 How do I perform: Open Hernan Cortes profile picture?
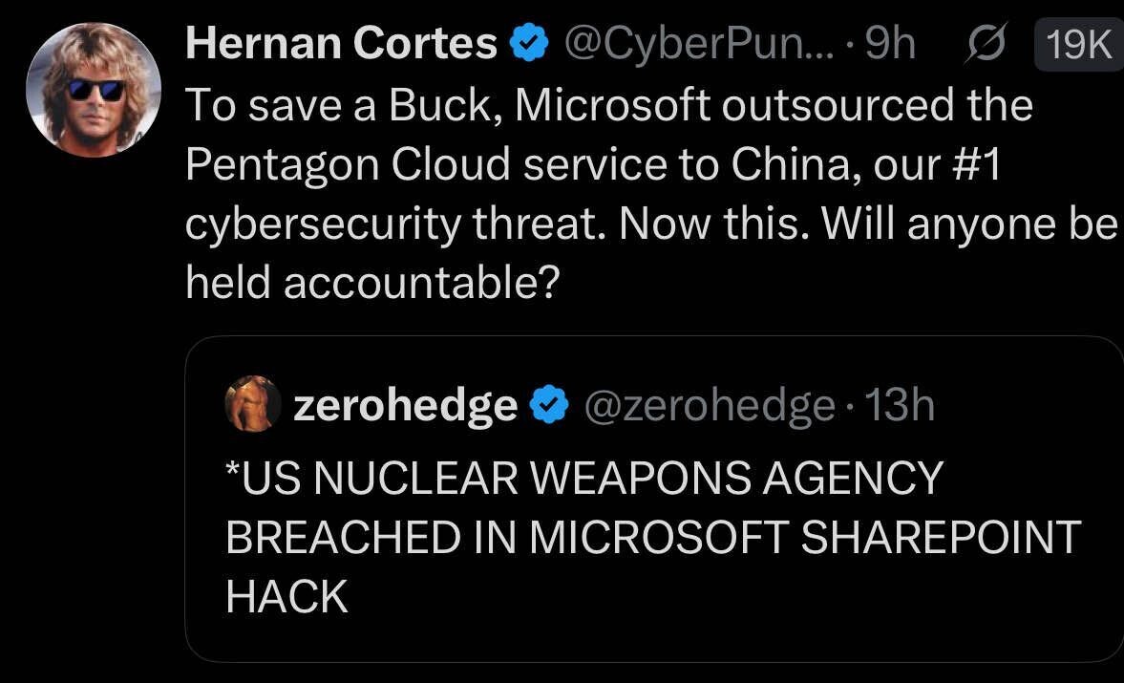[94, 90]
